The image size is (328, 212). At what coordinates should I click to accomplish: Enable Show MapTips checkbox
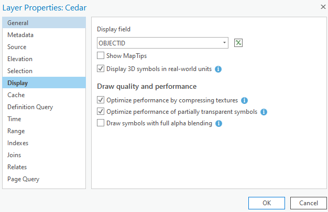pyautogui.click(x=101, y=55)
